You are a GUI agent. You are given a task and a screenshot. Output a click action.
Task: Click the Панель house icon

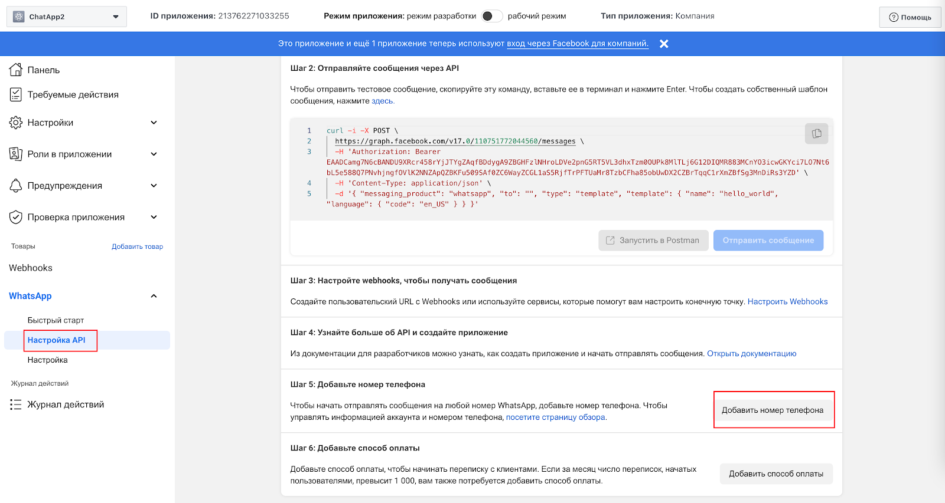coord(16,70)
